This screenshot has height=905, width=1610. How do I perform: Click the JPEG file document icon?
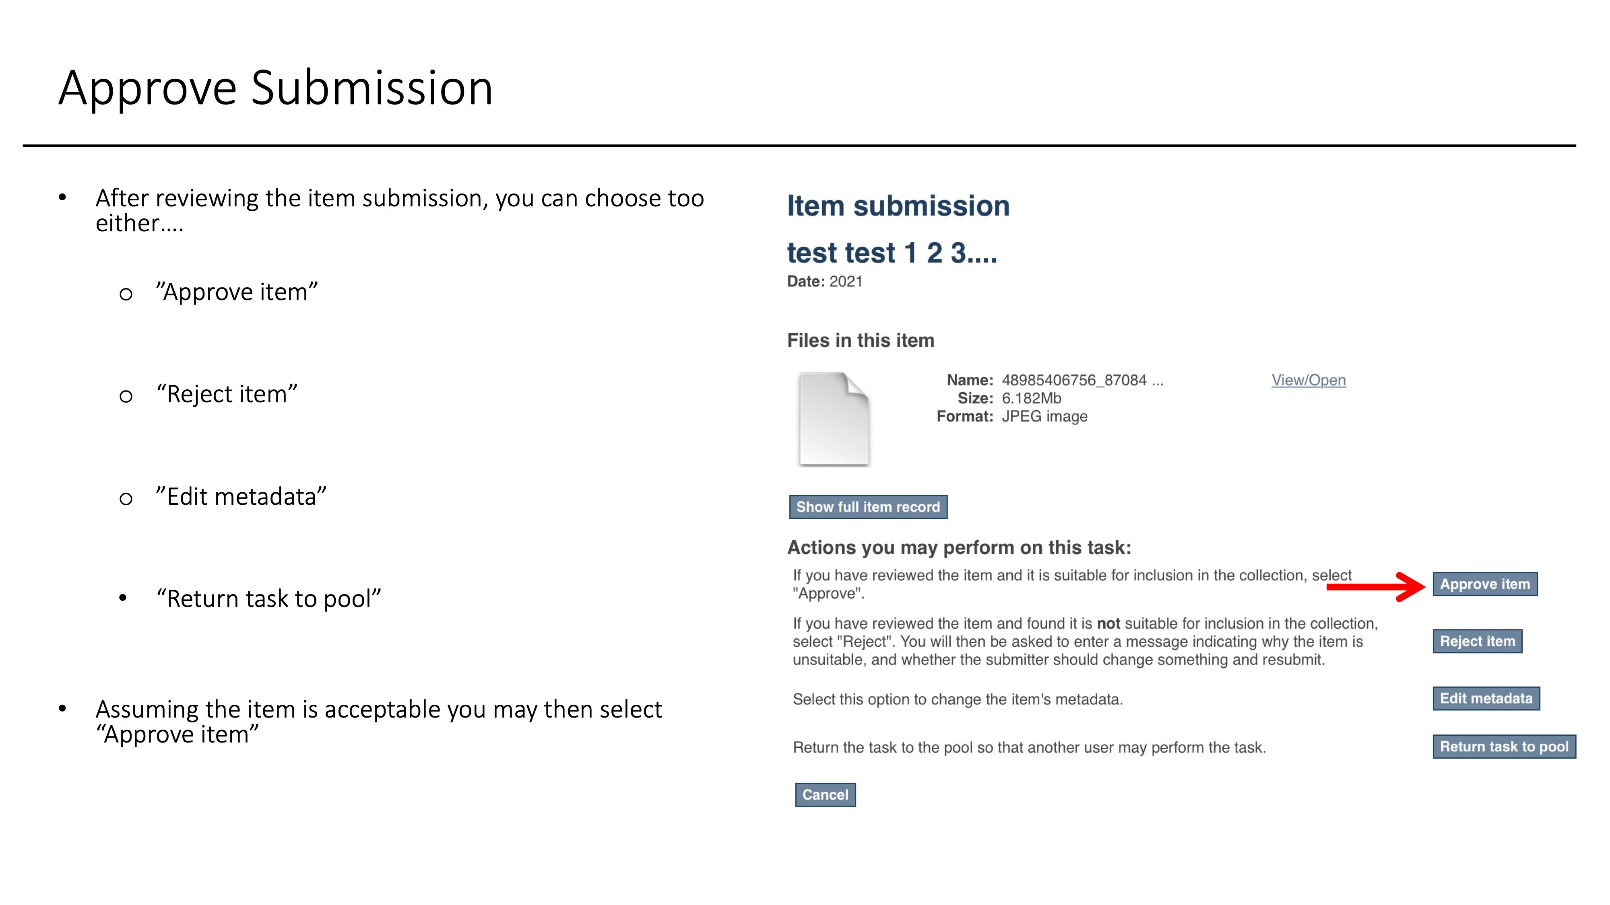[834, 418]
